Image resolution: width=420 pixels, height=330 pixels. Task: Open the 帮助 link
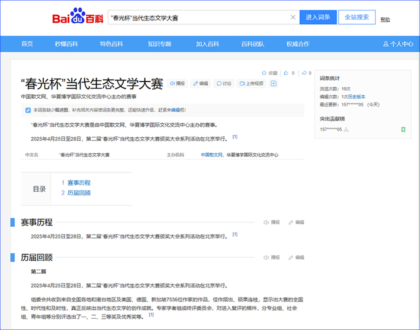(385, 20)
